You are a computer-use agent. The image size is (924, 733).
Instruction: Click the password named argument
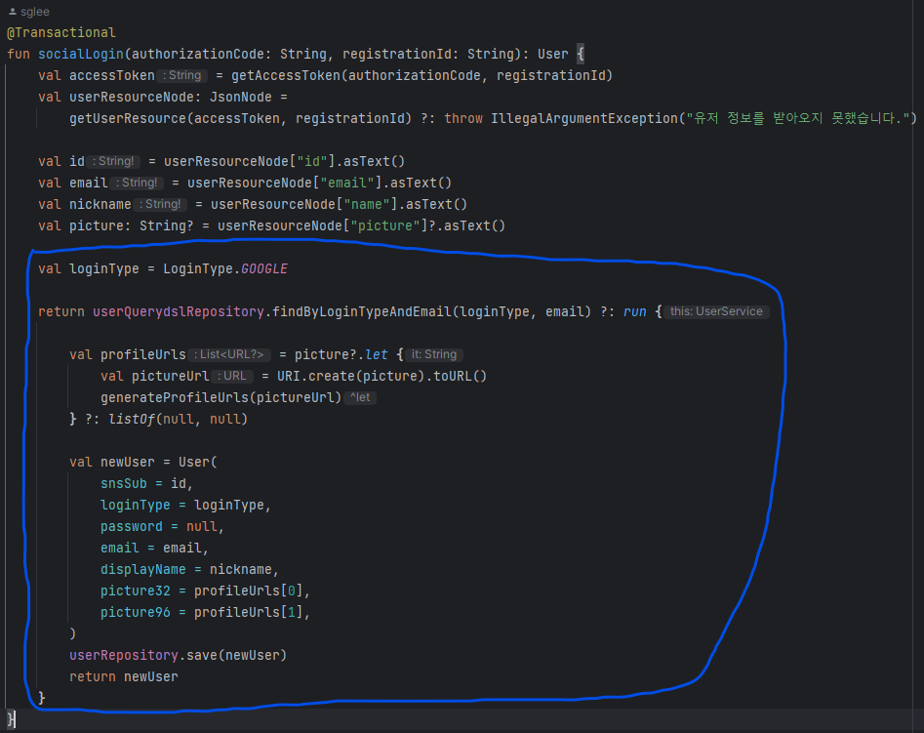coord(132,527)
